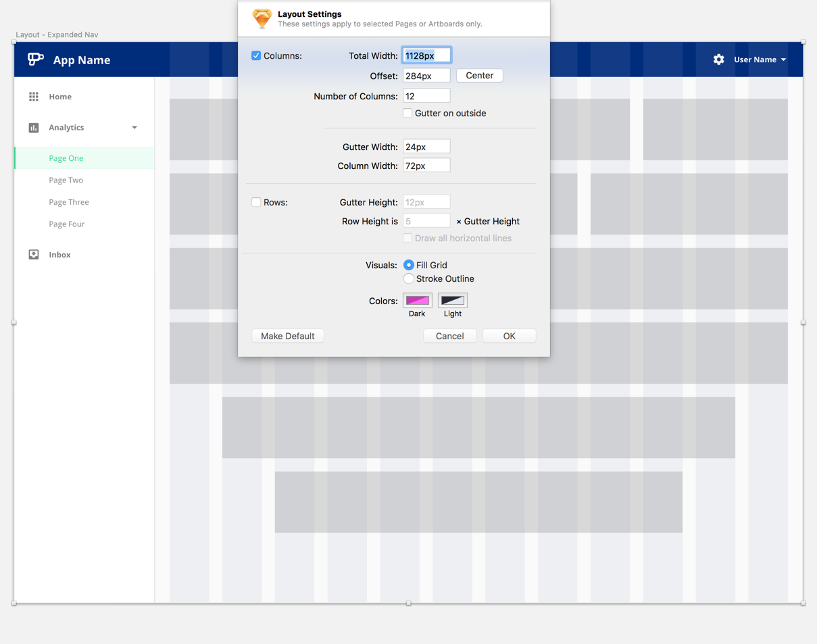
Task: Enable the Rows checkbox
Action: tap(256, 201)
